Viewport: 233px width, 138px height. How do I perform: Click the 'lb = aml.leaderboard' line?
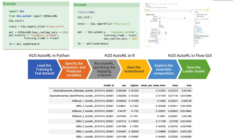coord(24,44)
